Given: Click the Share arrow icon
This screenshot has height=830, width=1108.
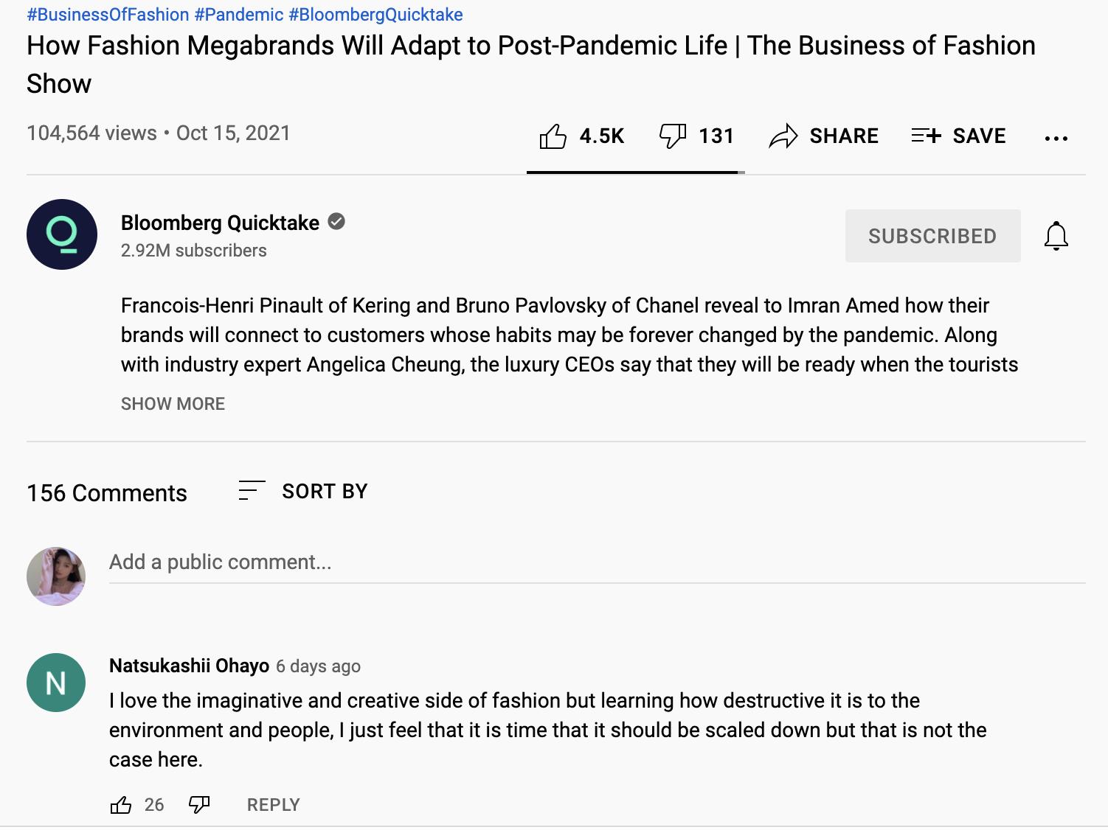Looking at the screenshot, I should (783, 136).
